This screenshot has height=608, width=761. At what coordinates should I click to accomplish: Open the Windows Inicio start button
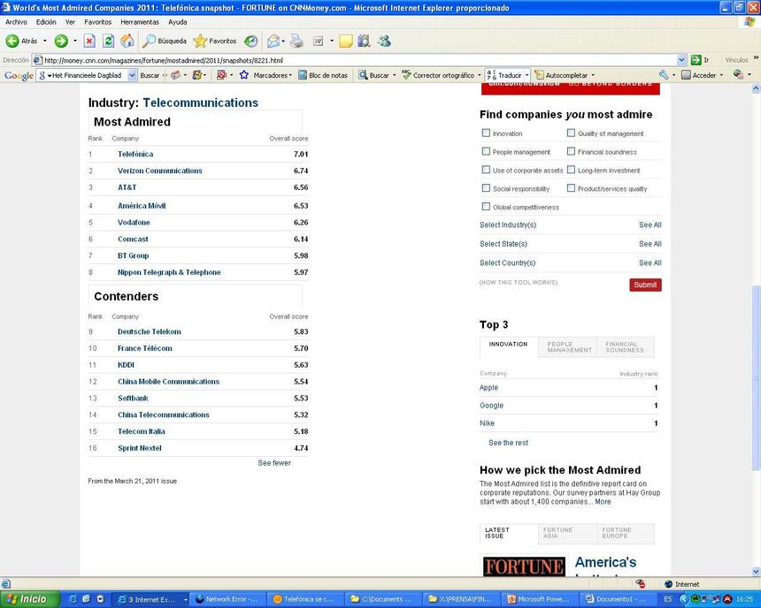click(27, 599)
